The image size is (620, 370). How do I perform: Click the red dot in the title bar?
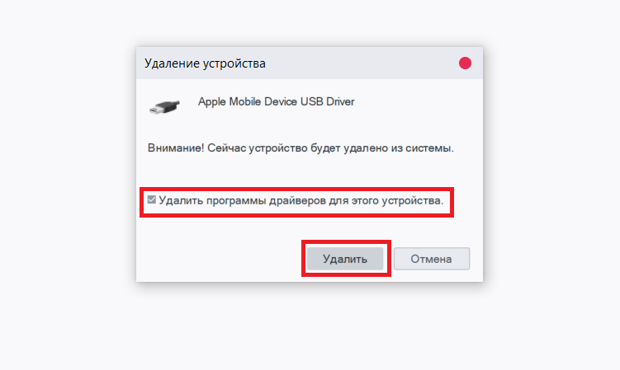465,63
